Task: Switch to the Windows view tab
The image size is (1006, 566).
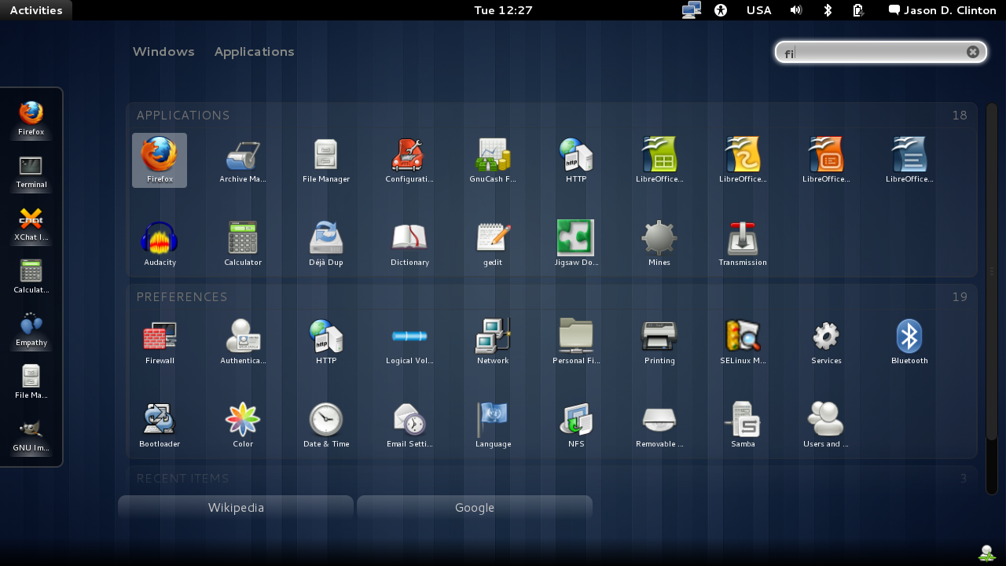Action: point(163,51)
